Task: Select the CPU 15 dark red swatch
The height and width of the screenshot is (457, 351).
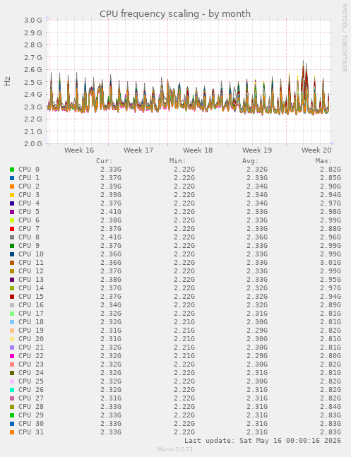Action: click(12, 297)
